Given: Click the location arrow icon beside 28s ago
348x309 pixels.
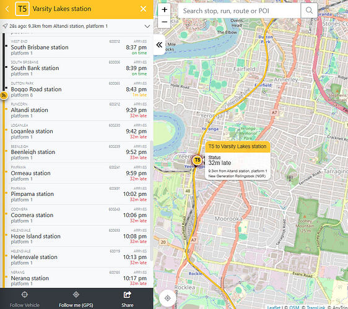Looking at the screenshot, I should (x=5, y=26).
